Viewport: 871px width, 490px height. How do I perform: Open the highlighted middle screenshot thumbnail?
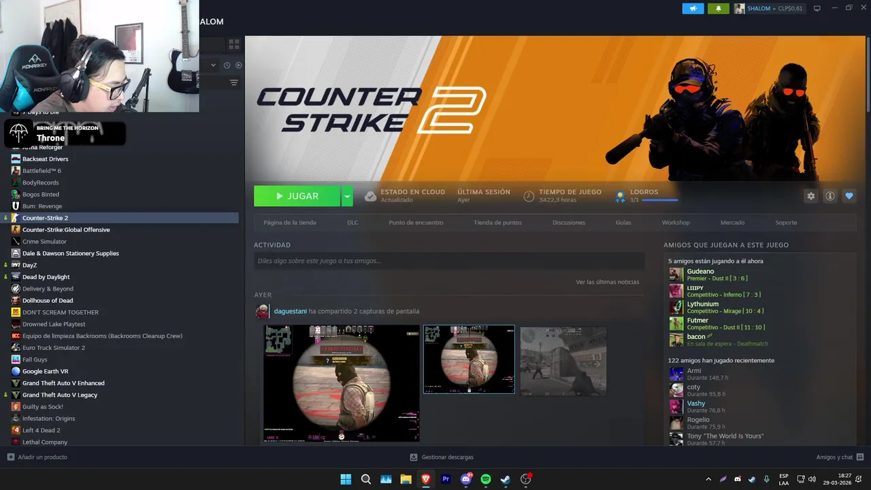pyautogui.click(x=469, y=359)
